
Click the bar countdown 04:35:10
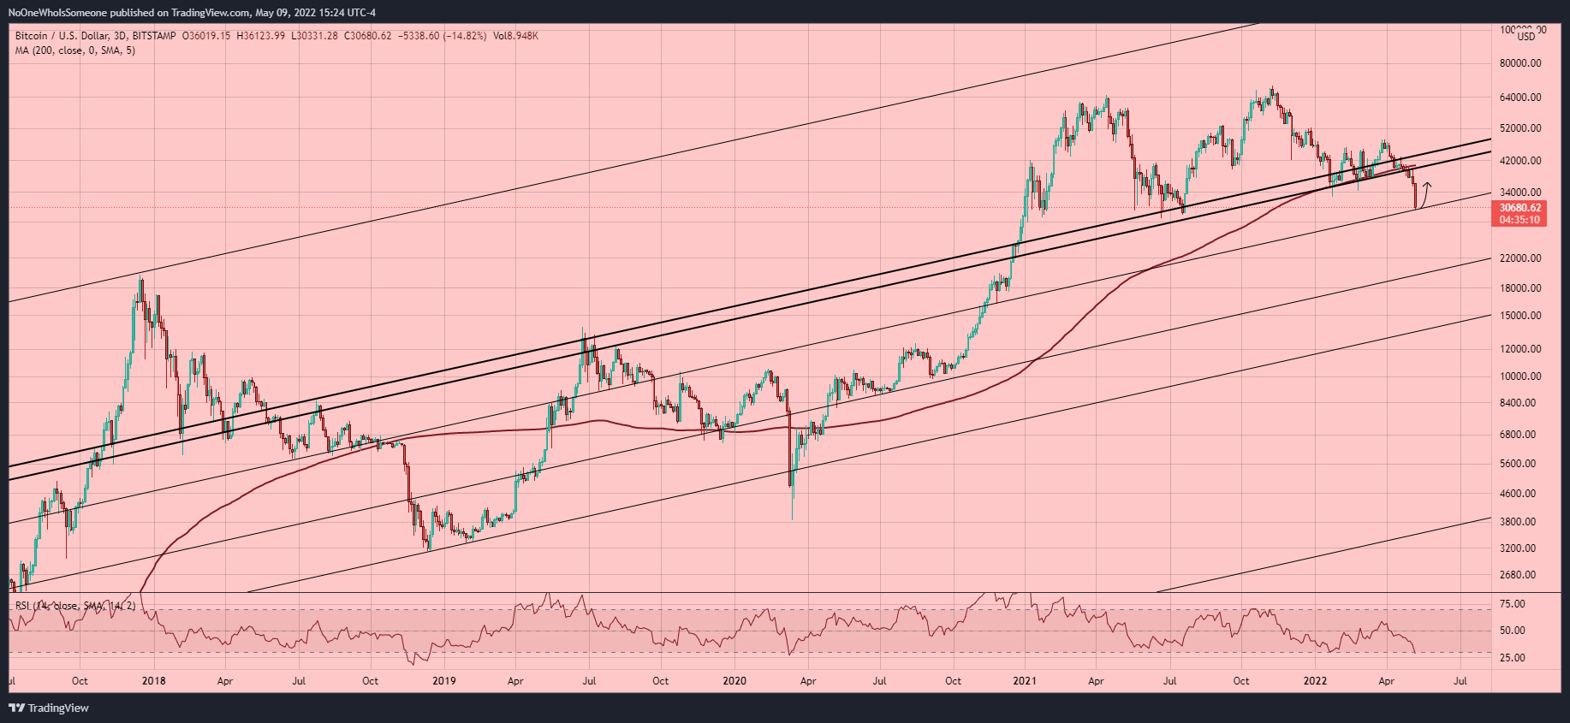click(x=1520, y=220)
